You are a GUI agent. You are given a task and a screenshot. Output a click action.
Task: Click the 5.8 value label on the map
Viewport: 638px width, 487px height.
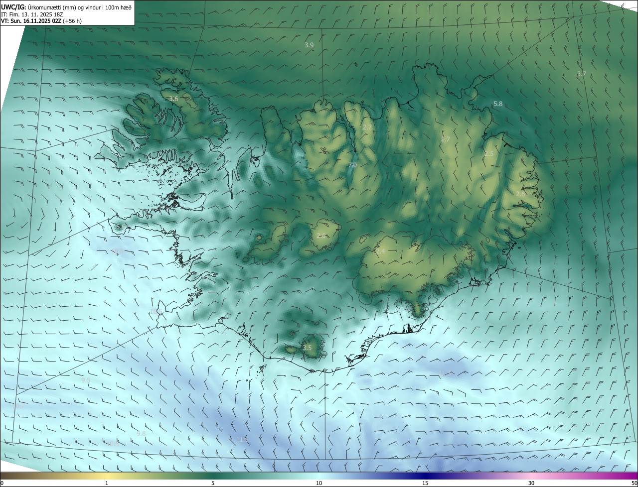point(498,104)
